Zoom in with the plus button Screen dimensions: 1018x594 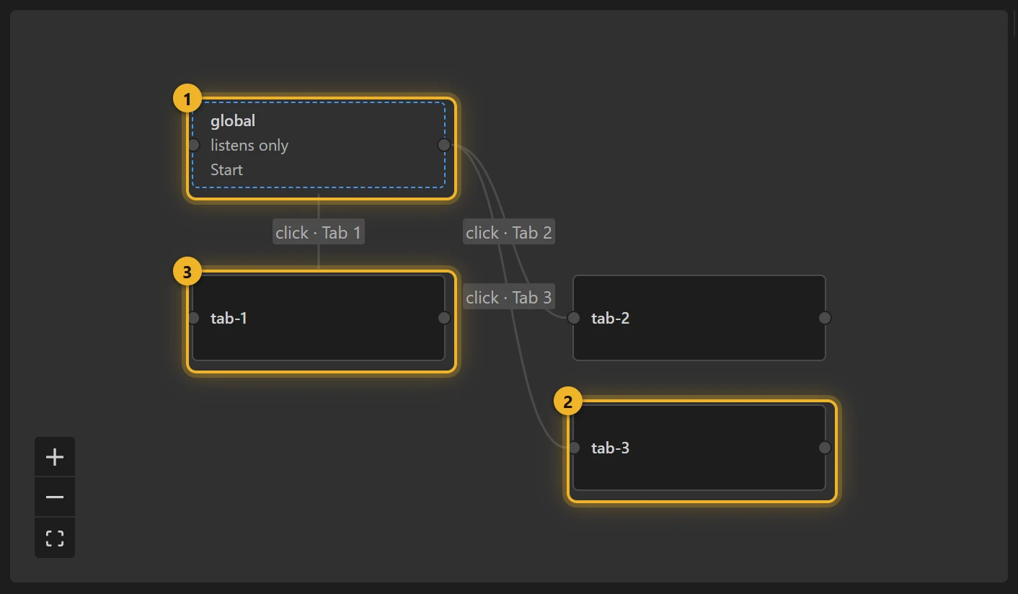[55, 457]
